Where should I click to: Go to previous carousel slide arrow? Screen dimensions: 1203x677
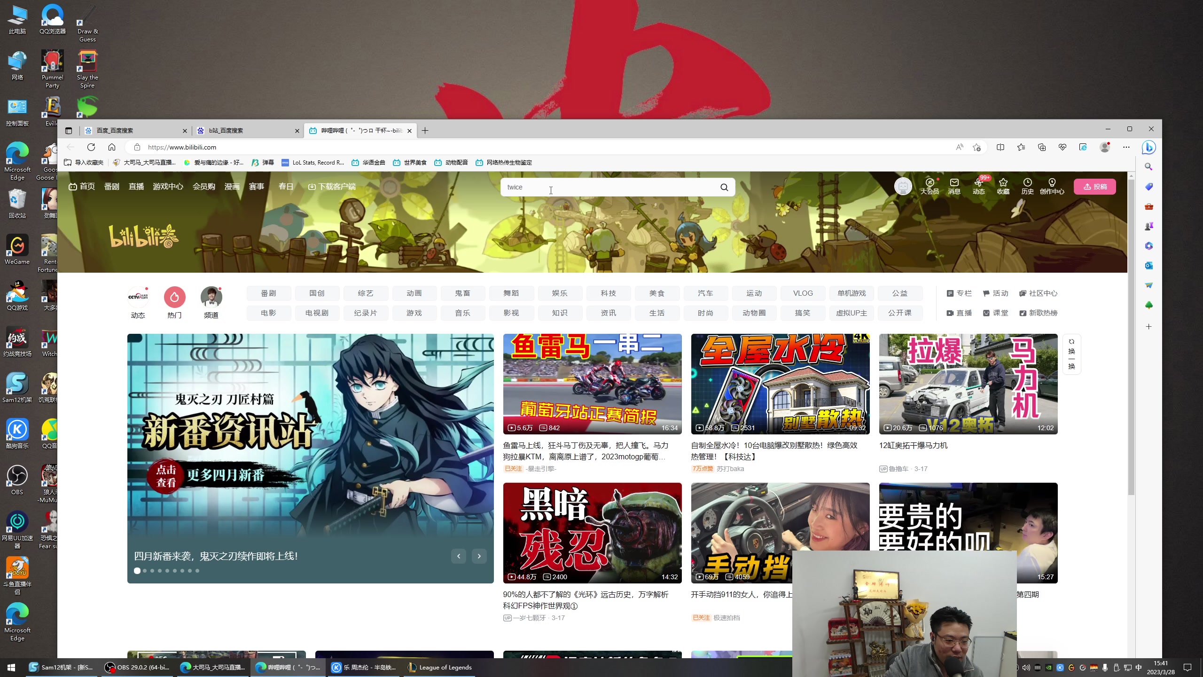point(459,556)
